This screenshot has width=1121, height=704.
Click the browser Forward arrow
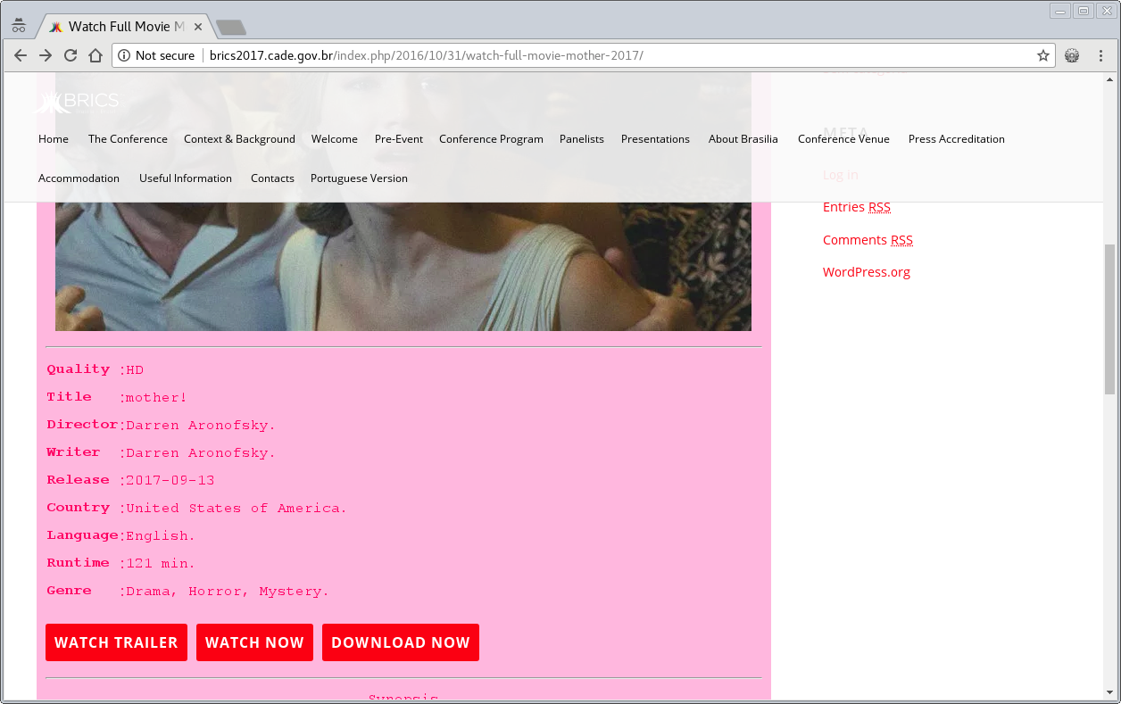(46, 55)
